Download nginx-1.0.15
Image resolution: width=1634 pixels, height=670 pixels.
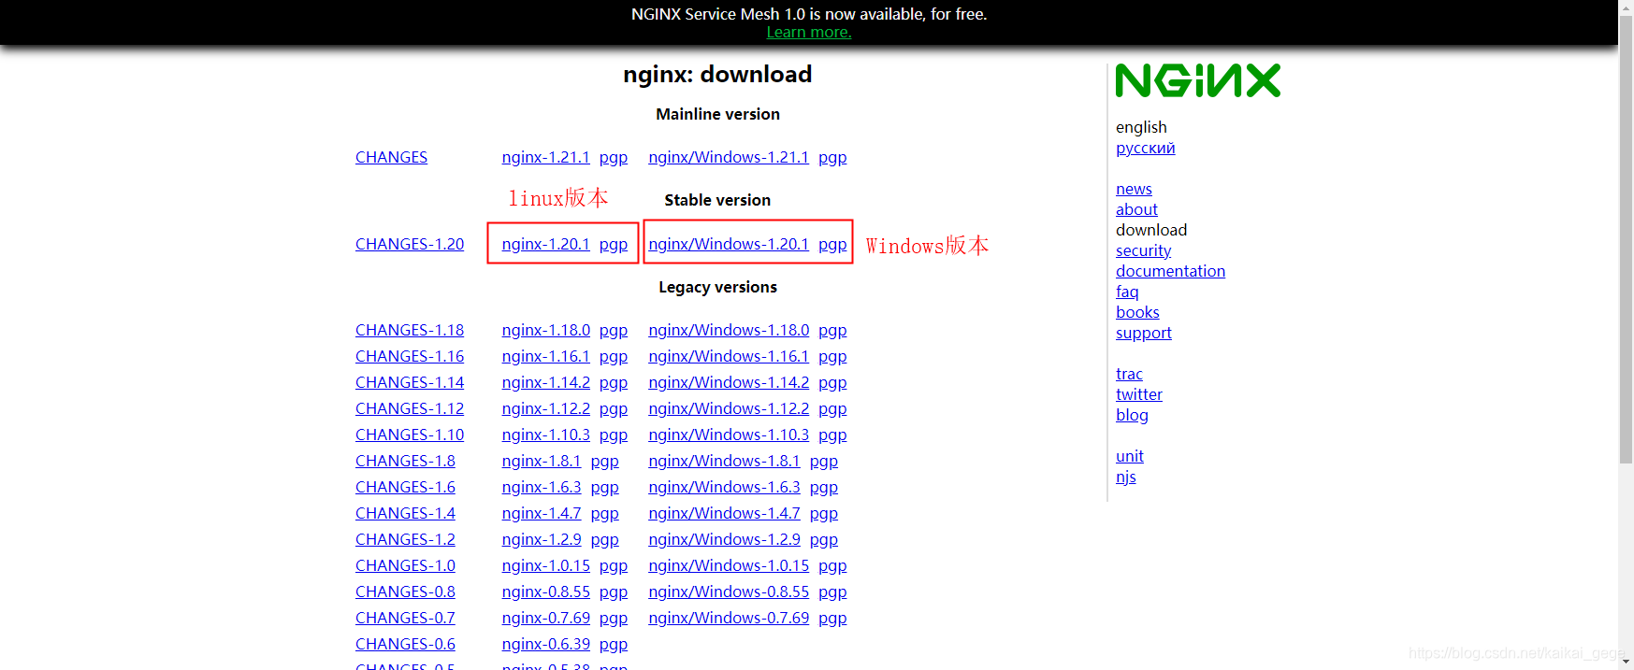[545, 565]
